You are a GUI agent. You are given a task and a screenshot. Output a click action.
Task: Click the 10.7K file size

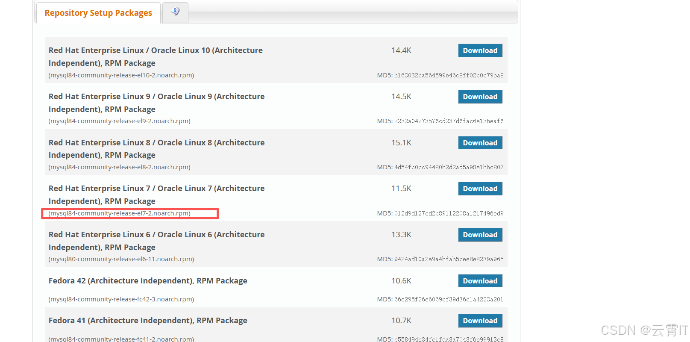click(401, 321)
